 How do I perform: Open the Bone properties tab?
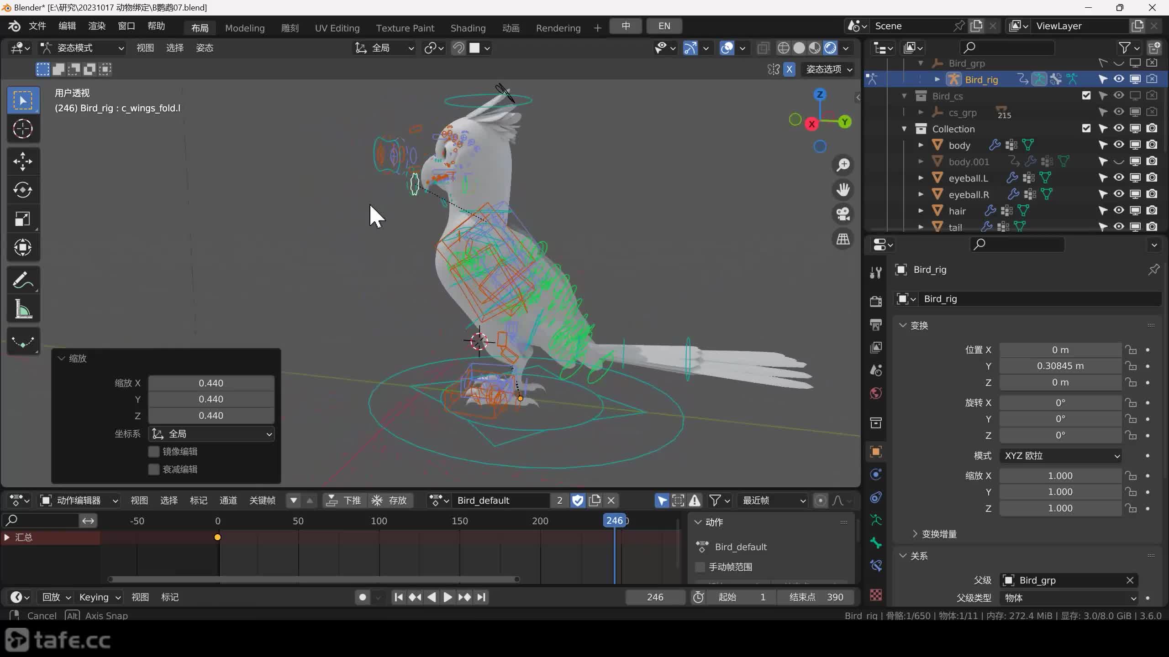(x=875, y=543)
